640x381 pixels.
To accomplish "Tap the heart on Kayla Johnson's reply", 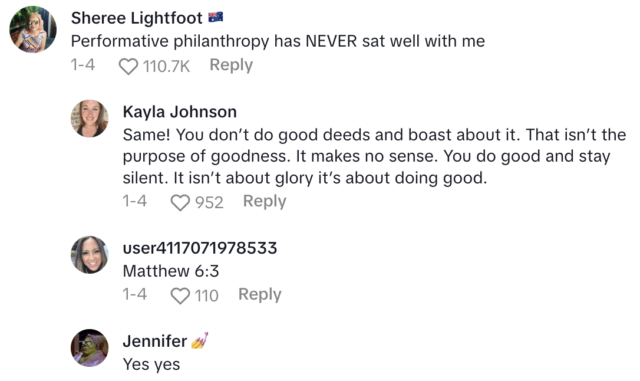I will (180, 202).
